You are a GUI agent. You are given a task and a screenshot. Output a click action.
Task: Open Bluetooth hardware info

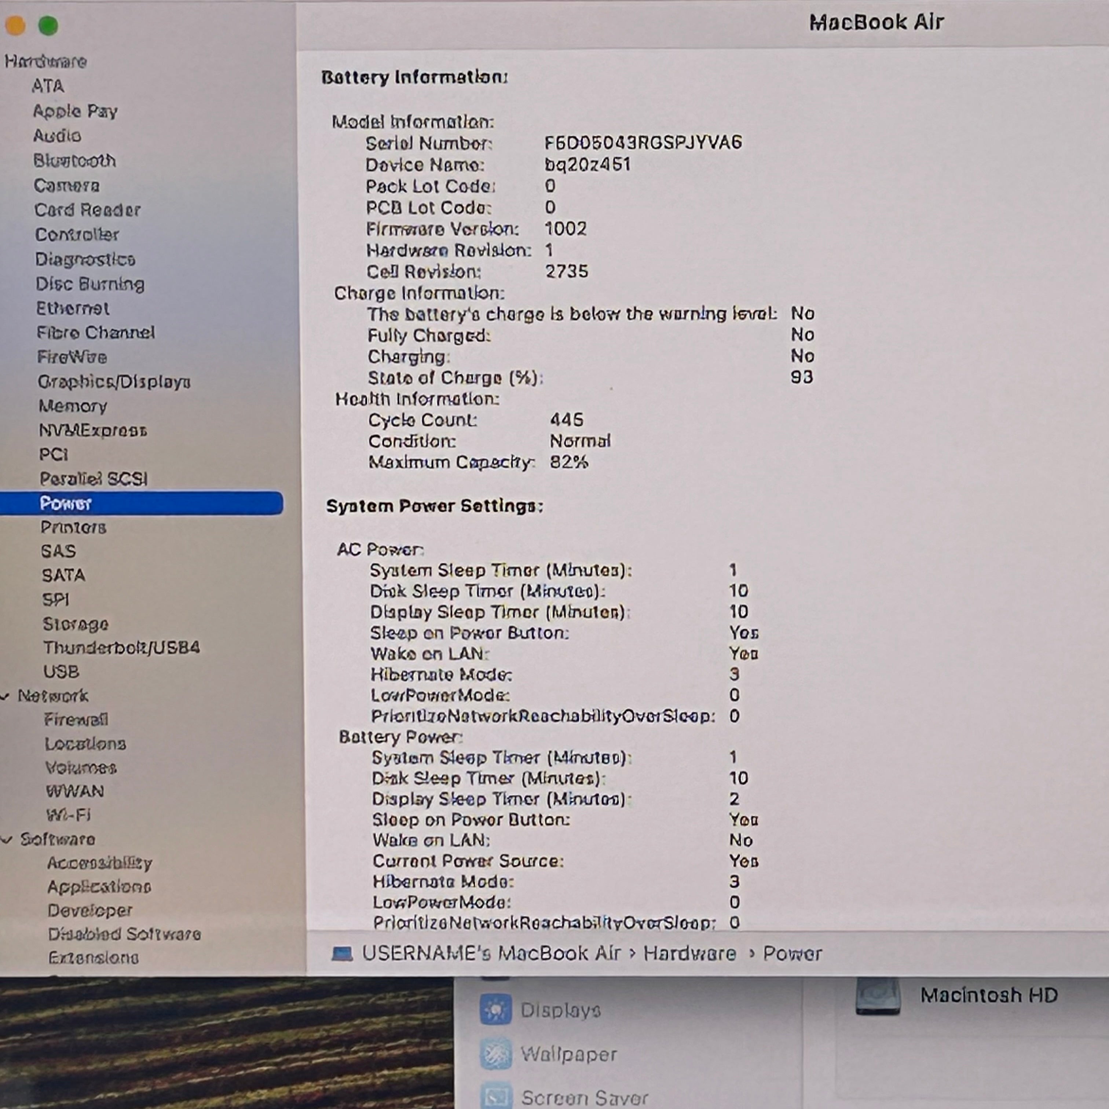[74, 160]
